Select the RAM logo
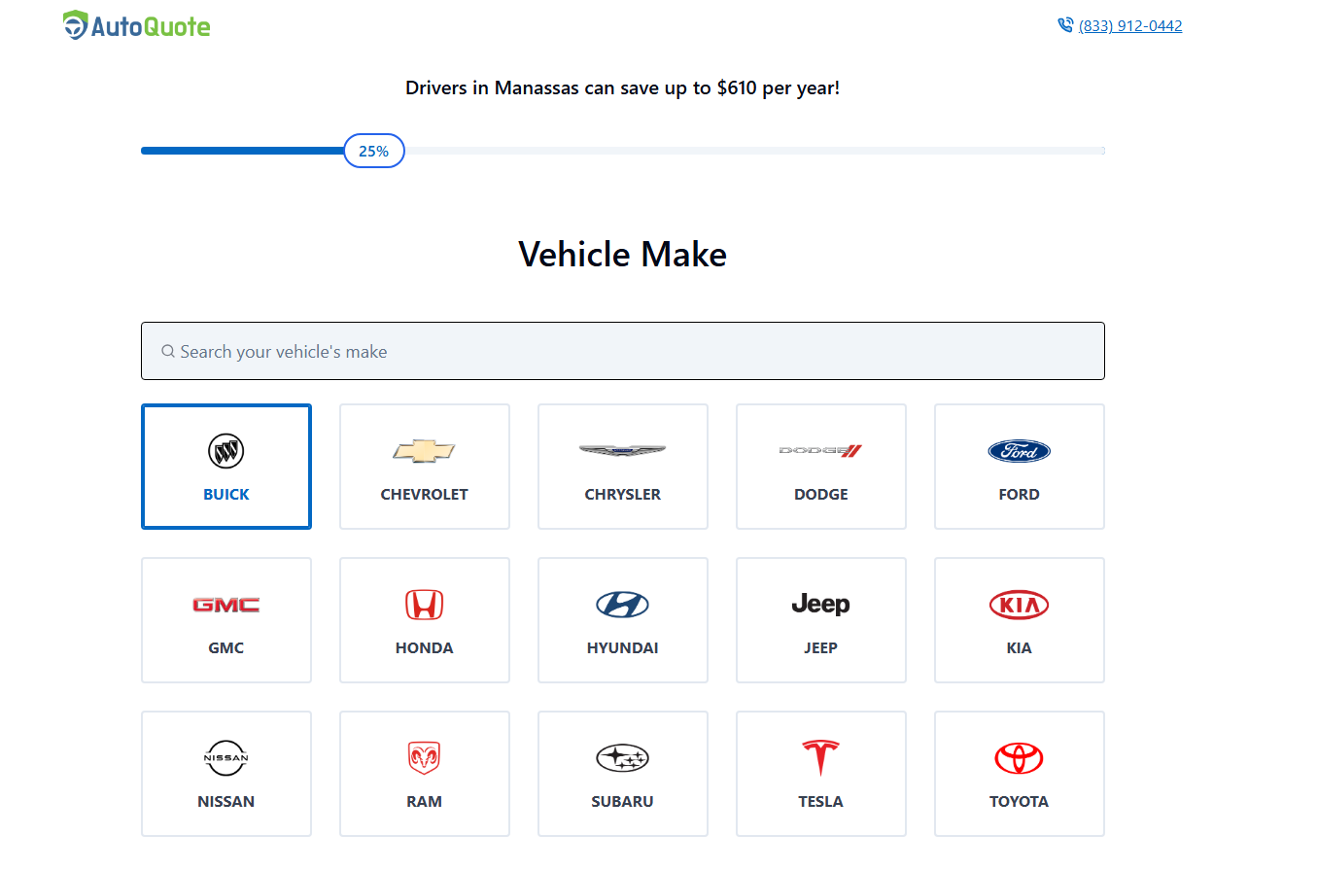Image resolution: width=1317 pixels, height=870 pixels. click(x=424, y=758)
